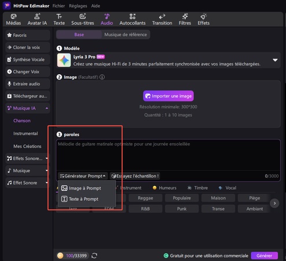Choose Texte à Prompt option
286x261 pixels.
(87, 199)
